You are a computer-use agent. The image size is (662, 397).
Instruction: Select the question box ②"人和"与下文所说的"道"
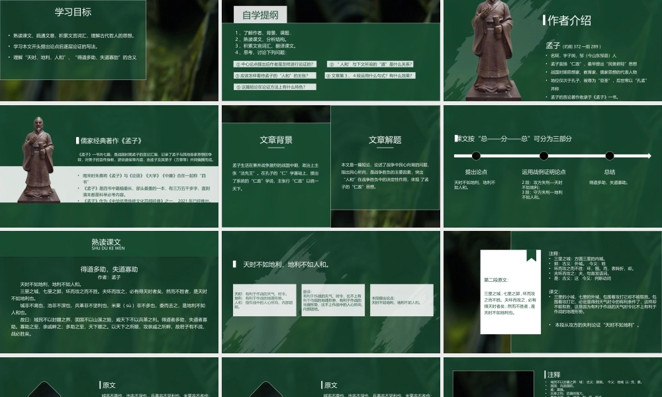tap(370, 64)
